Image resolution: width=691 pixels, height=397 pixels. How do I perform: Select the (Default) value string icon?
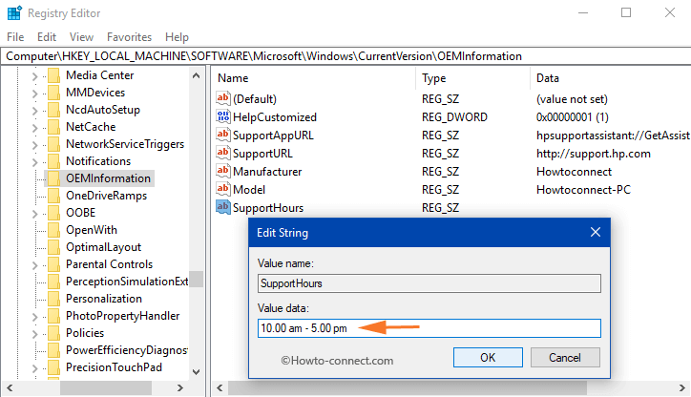point(223,98)
